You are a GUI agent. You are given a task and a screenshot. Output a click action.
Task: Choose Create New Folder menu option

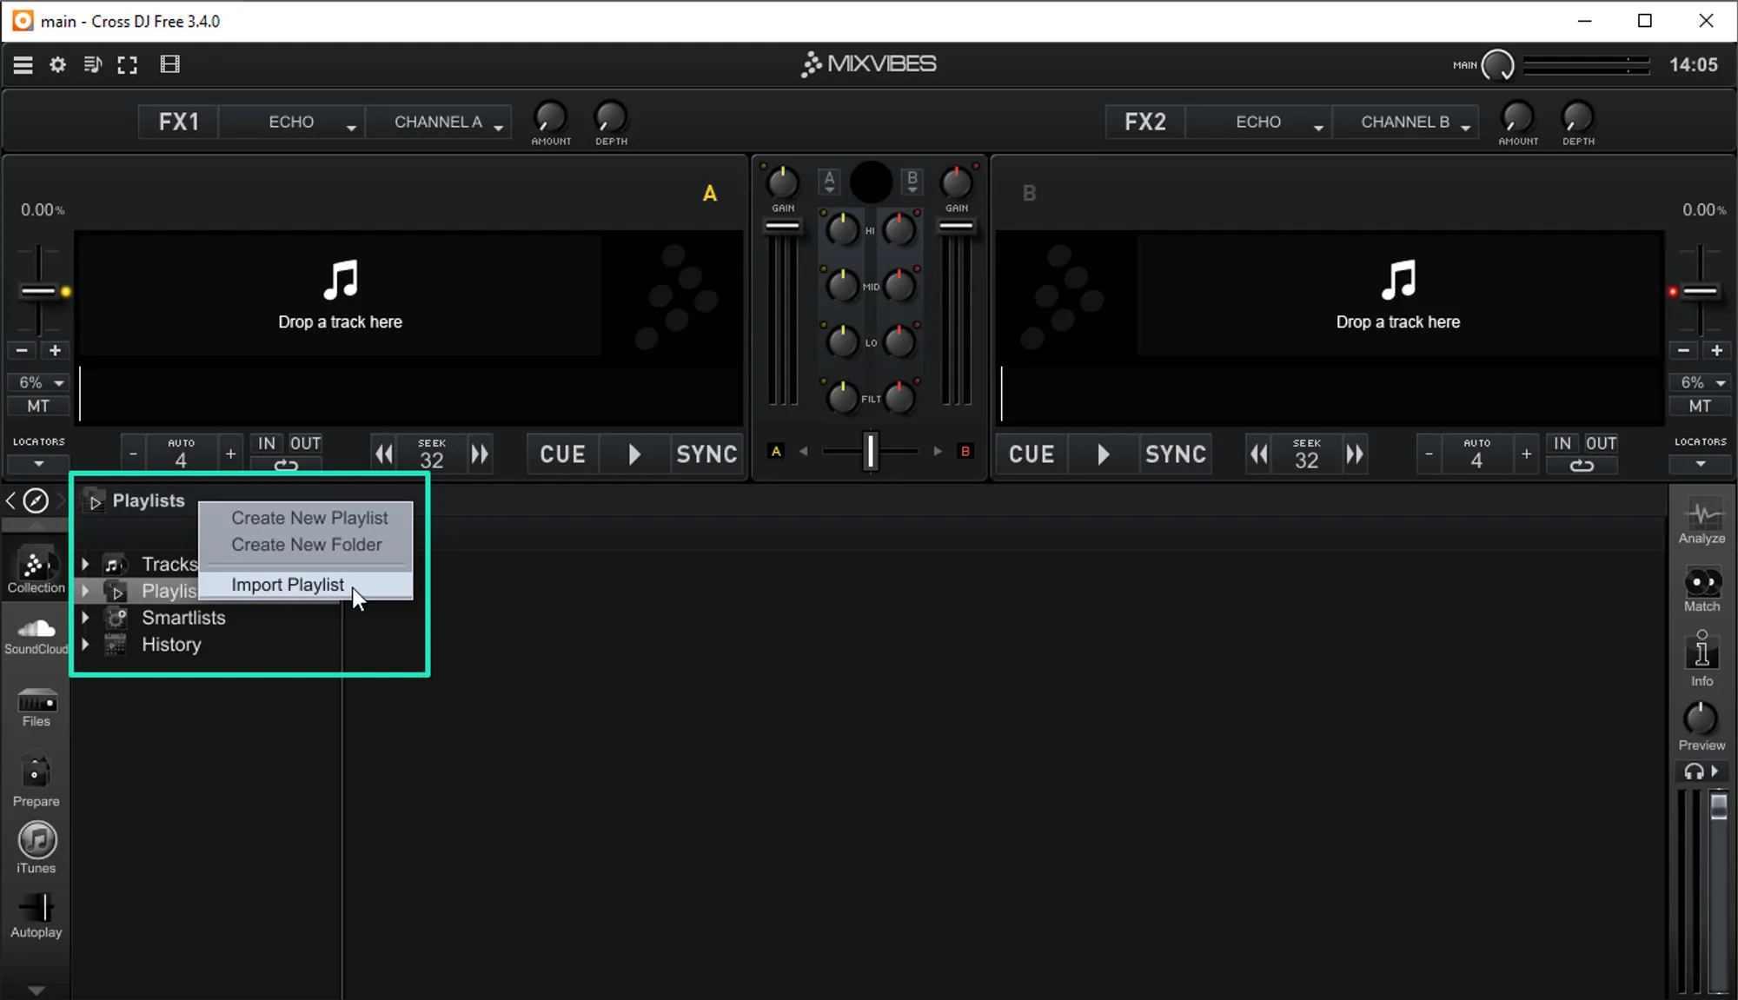306,545
